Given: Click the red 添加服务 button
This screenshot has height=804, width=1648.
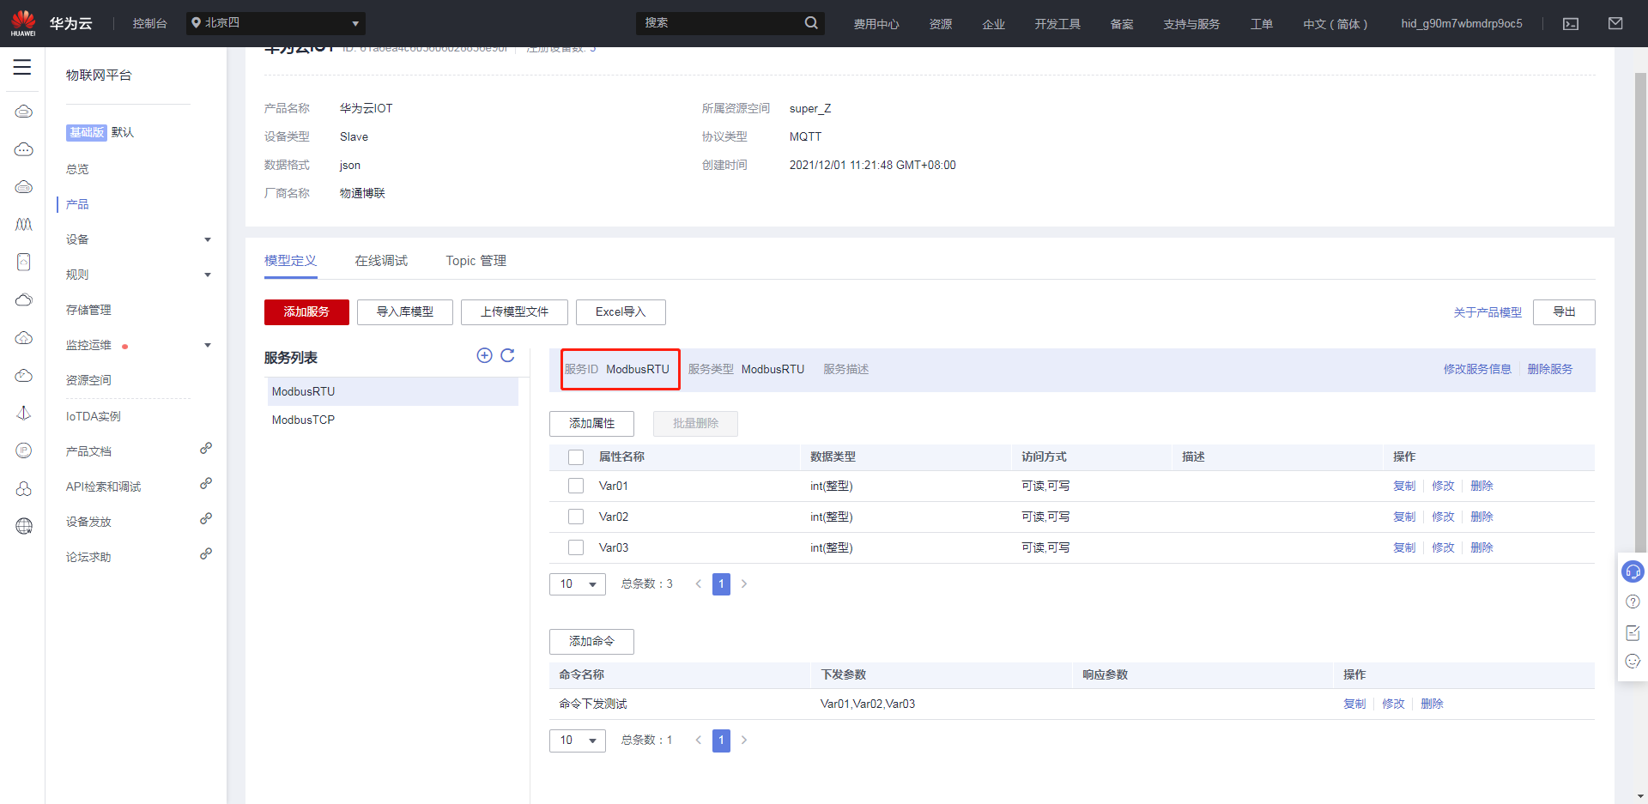Looking at the screenshot, I should (306, 312).
